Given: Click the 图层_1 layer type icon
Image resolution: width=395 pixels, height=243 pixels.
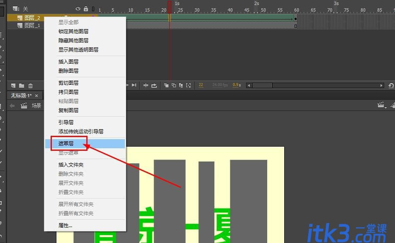Looking at the screenshot, I should (x=20, y=25).
